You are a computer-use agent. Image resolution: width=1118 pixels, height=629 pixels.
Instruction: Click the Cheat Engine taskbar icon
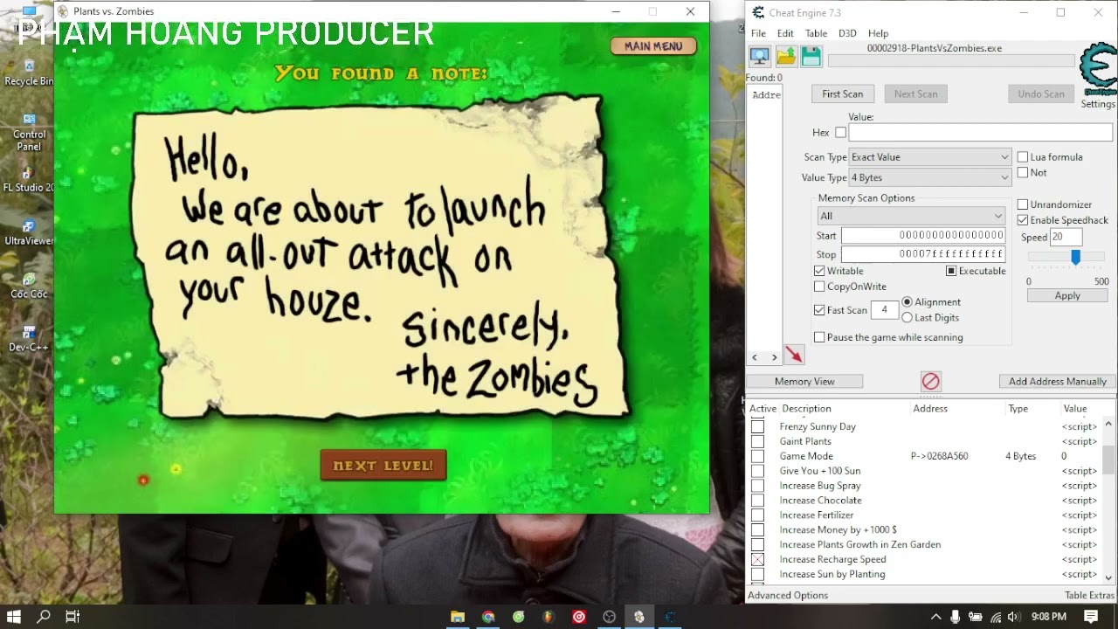tap(670, 617)
